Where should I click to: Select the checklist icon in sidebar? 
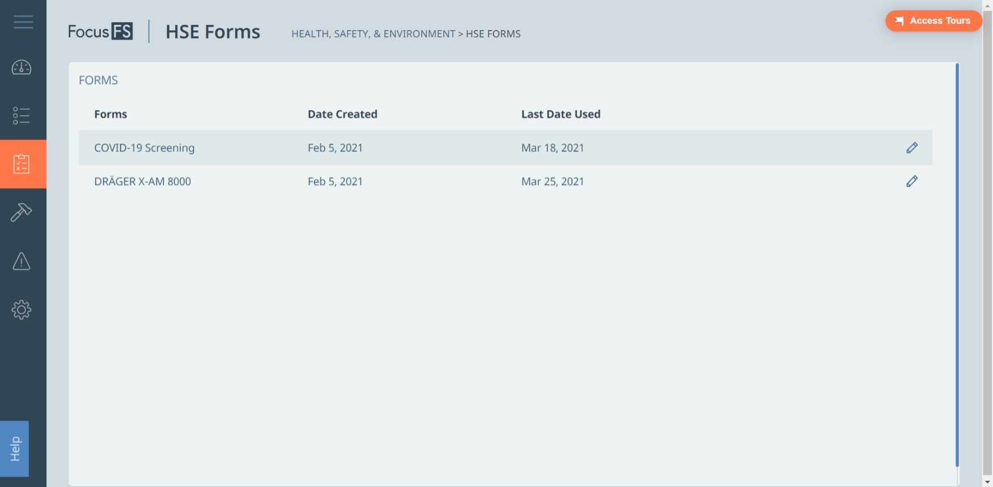point(22,115)
